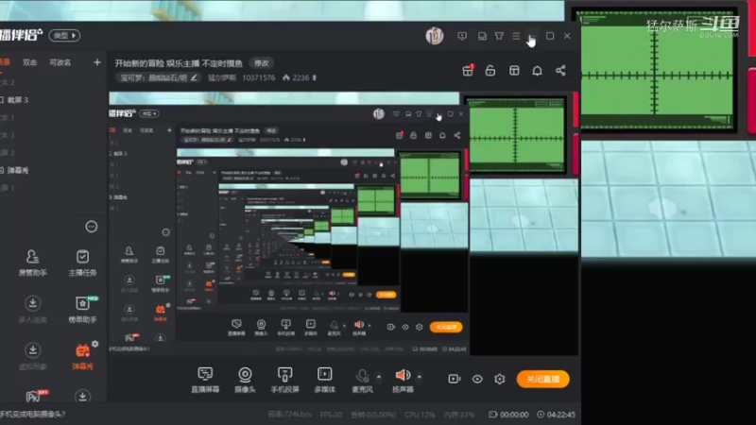756x425 pixels.
Task: Open the more options ellipsis circle in sidebar
Action: point(91,227)
